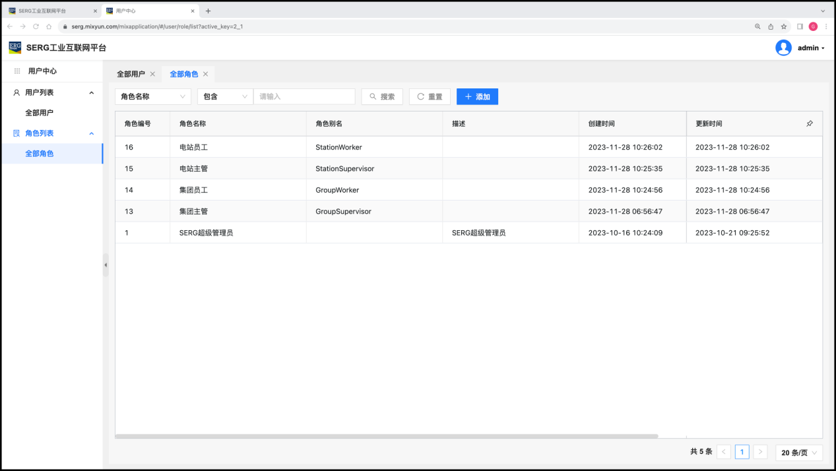836x471 pixels.
Task: Select 全部用户 in the sidebar menu
Action: pyautogui.click(x=40, y=113)
